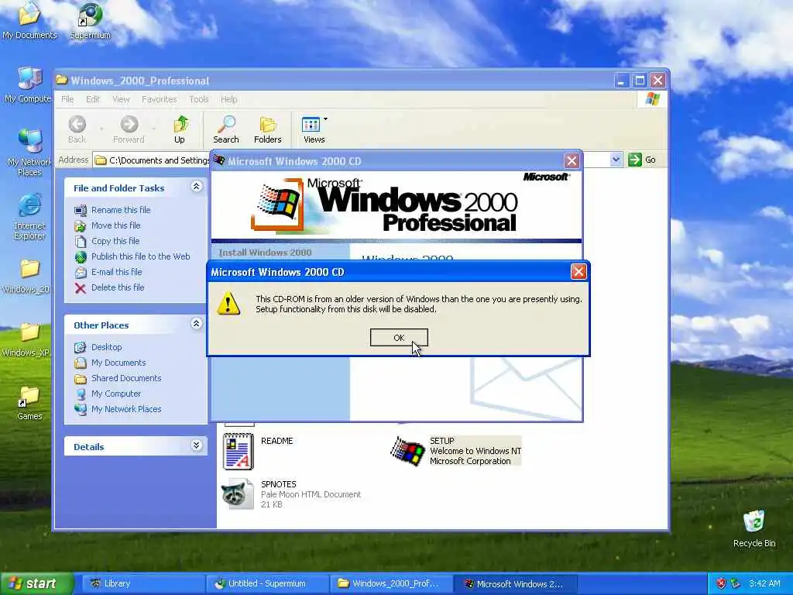Click E-mail this file link

(116, 272)
